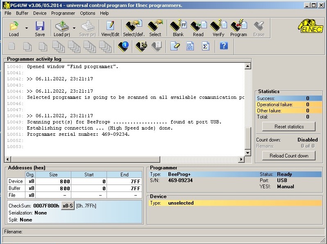Click the activity log scroll-down arrow
327x244 pixels.
pyautogui.click(x=248, y=153)
